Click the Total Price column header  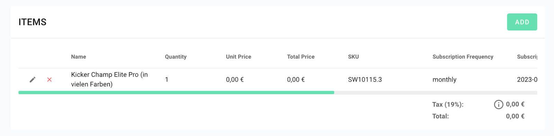coord(301,57)
